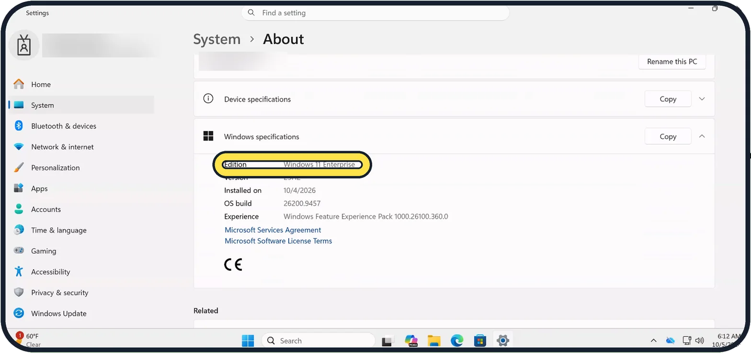Screen dimensions: 751x353
Task: Click the Gaming controller icon
Action: [19, 251]
